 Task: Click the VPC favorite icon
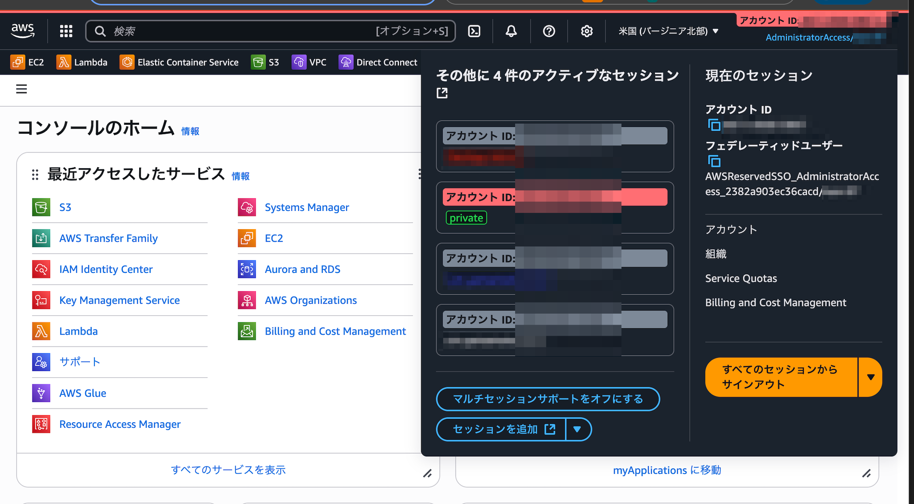click(299, 62)
